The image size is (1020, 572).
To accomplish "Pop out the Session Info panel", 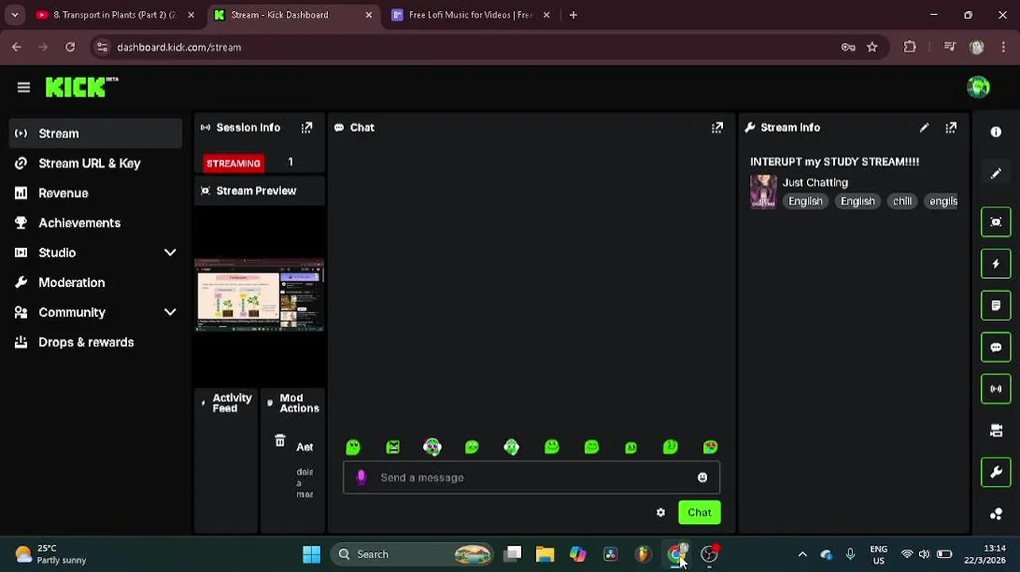I will tap(307, 127).
